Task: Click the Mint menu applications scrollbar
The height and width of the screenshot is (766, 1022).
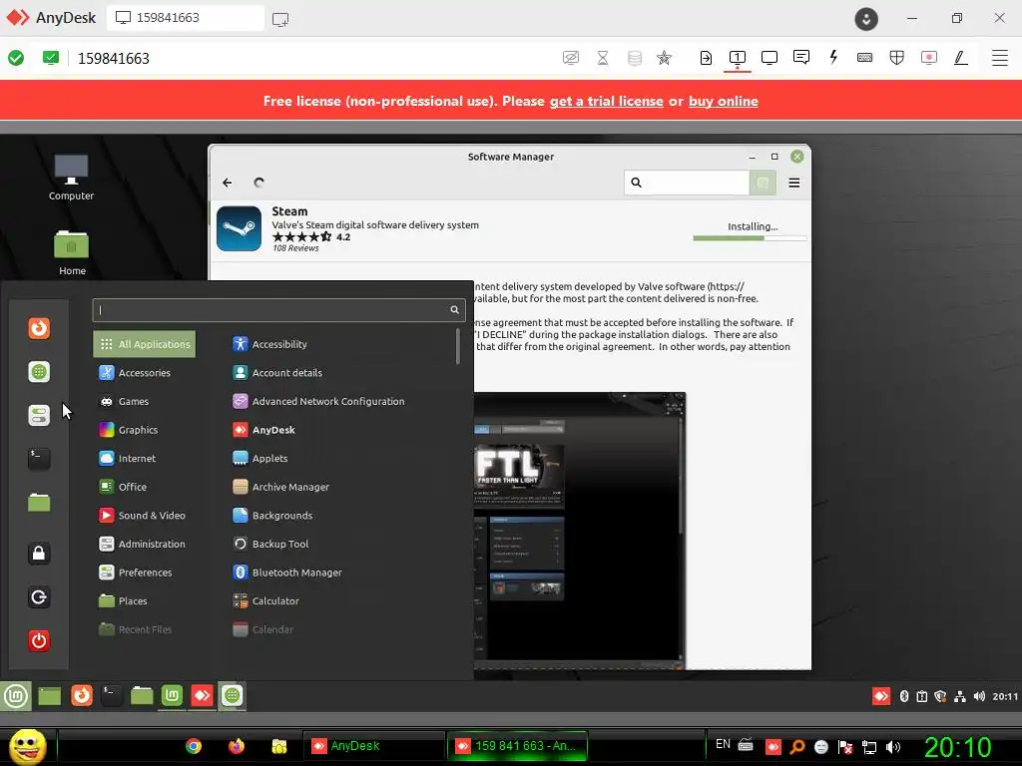Action: tap(458, 346)
